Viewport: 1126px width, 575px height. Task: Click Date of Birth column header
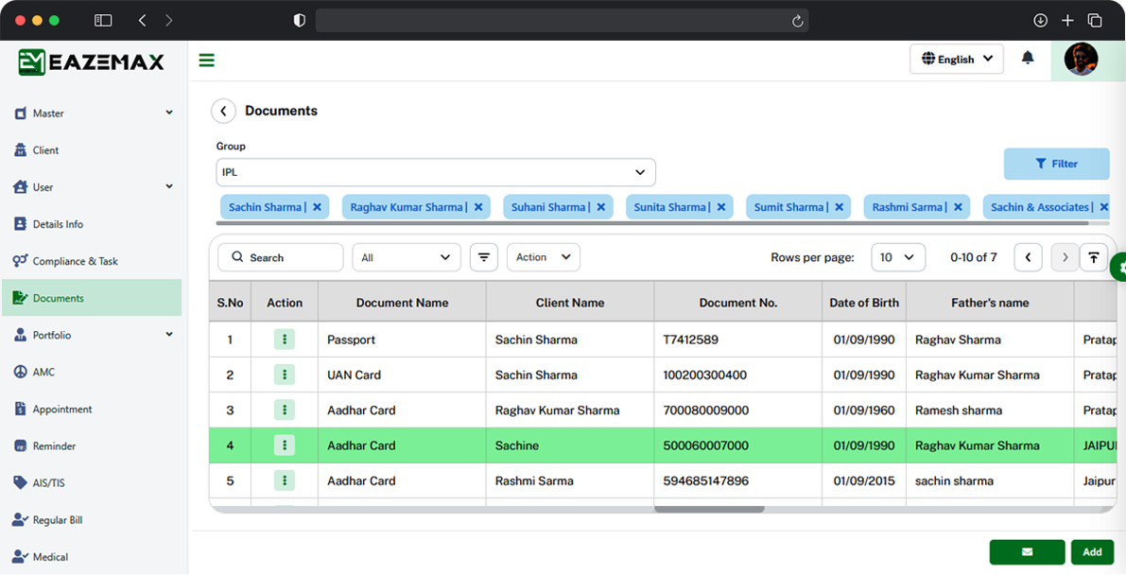864,303
